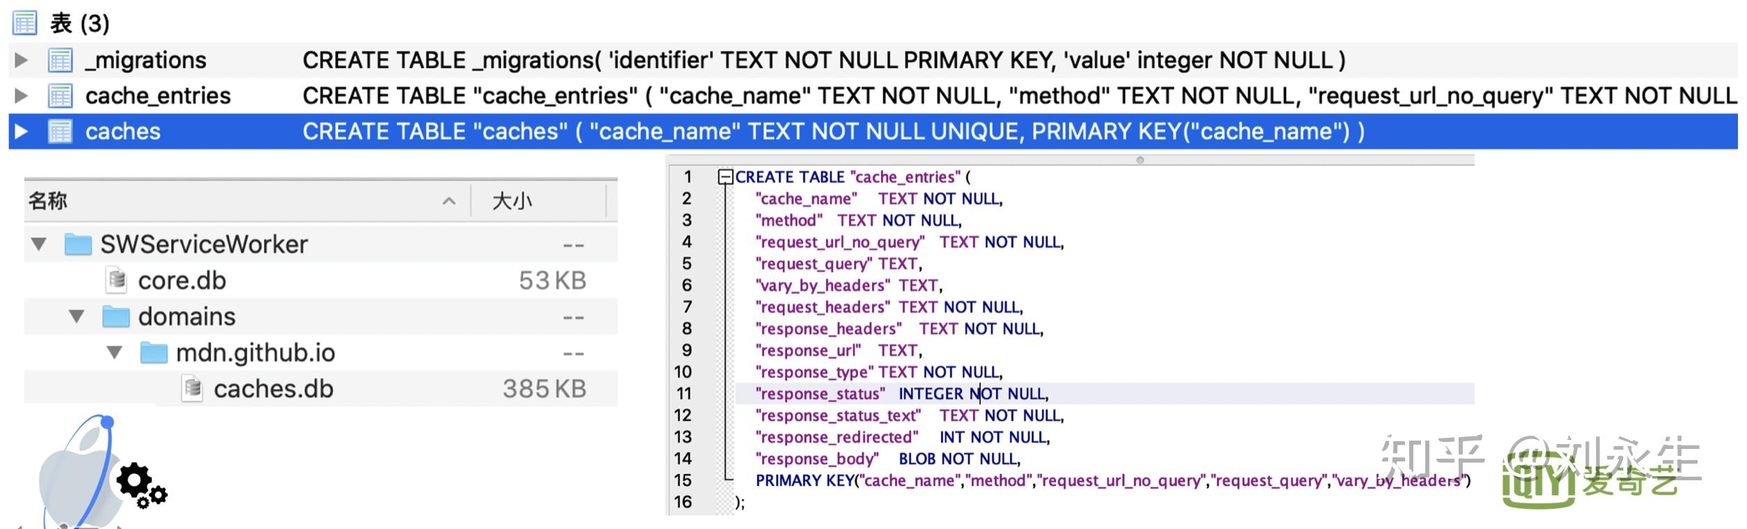1747x529 pixels.
Task: Click the cache_entries table icon
Action: point(60,95)
